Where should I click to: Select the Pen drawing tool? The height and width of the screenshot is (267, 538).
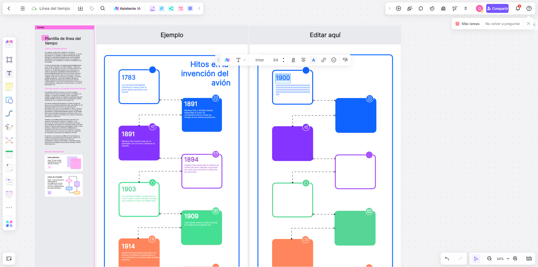(x=9, y=127)
